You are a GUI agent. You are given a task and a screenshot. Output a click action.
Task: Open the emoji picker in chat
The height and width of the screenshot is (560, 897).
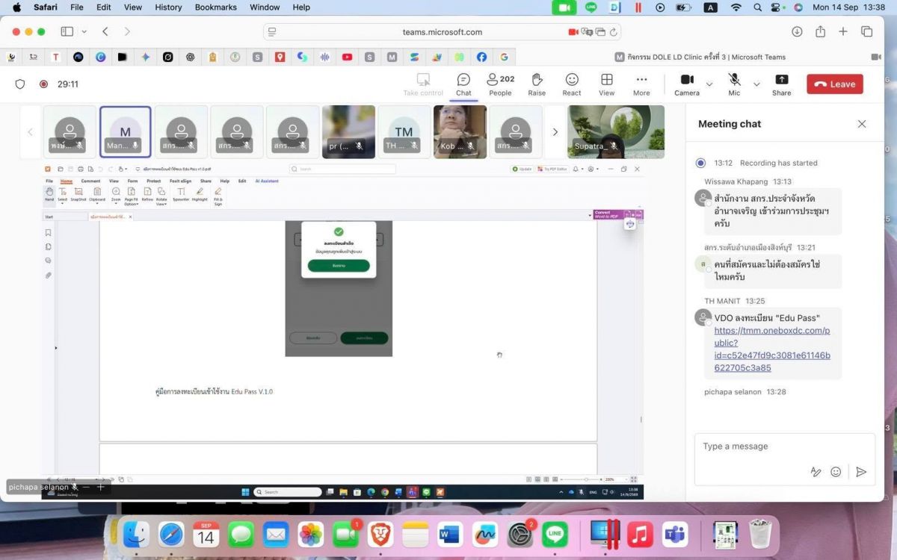pos(836,472)
